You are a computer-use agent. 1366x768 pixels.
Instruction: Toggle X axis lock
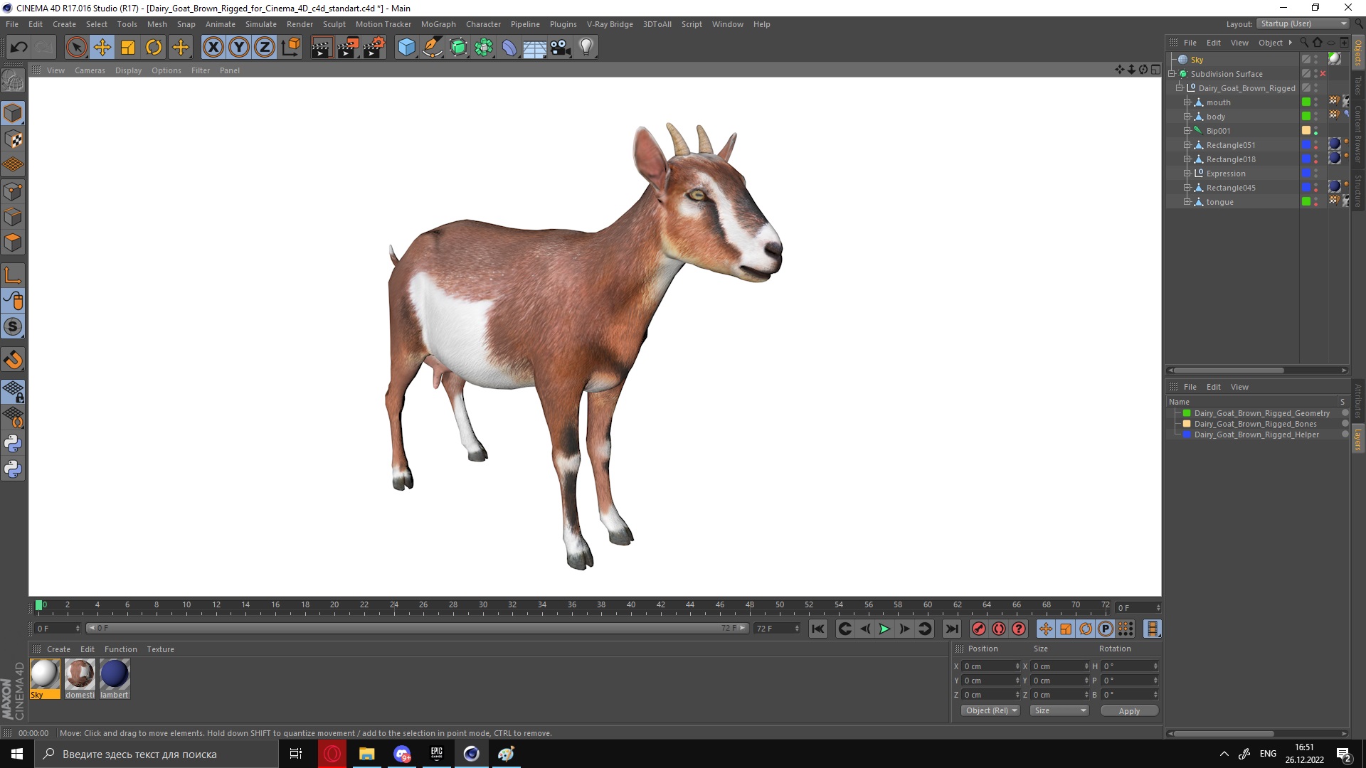click(213, 48)
